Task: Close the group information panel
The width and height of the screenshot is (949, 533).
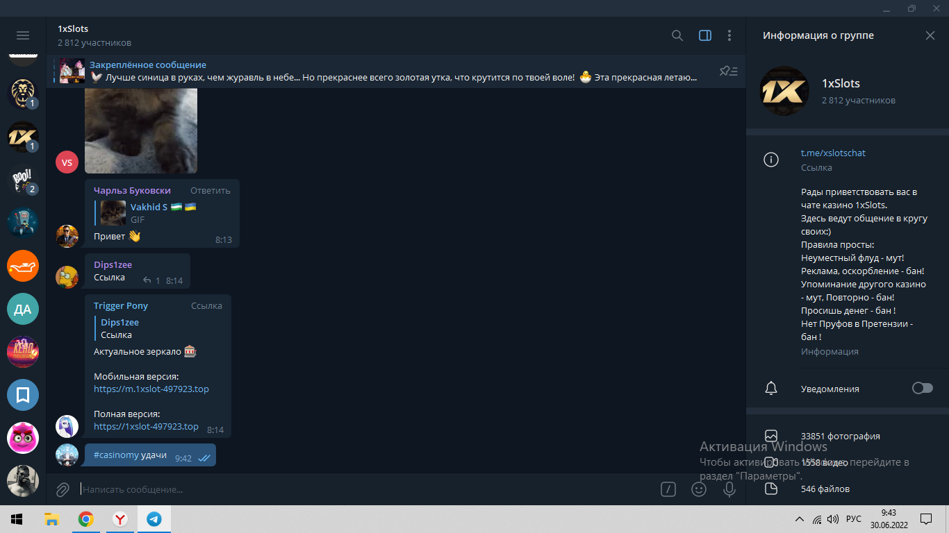Action: 930,35
